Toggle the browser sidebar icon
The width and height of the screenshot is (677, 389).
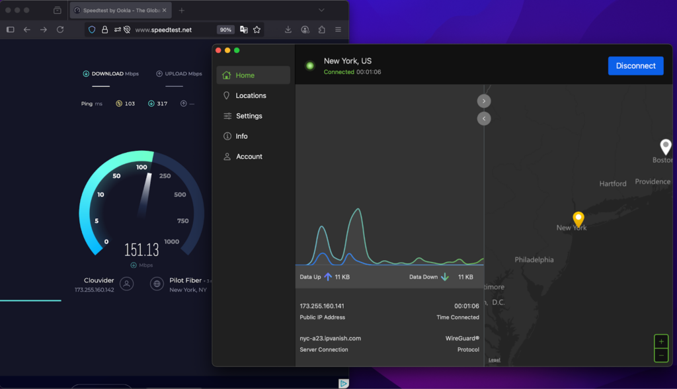click(11, 29)
